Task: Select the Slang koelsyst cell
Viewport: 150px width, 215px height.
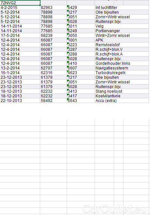Action: [122, 91]
